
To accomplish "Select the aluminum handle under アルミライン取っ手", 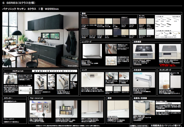I will point(176,19).
